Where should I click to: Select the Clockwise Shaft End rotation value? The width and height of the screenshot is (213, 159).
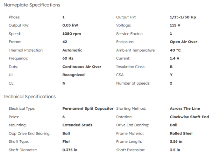[x=189, y=117]
